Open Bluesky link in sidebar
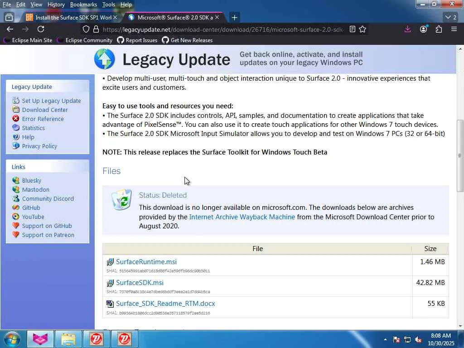The image size is (464, 348). click(x=31, y=180)
